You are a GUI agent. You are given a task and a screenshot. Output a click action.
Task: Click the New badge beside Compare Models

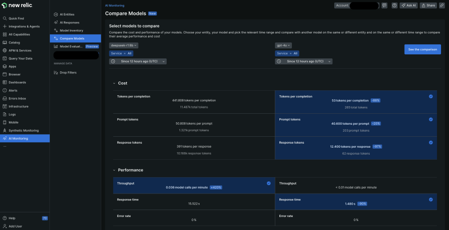[152, 13]
